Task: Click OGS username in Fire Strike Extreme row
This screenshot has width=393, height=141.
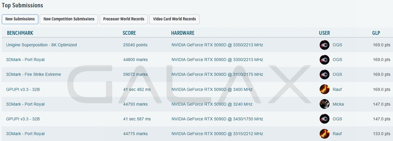Action: pos(337,74)
